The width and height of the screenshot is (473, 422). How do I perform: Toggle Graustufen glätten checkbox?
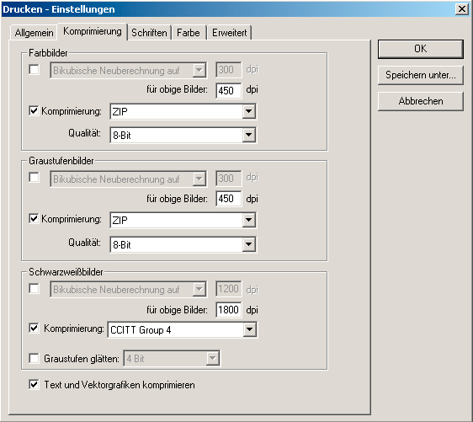coord(35,359)
